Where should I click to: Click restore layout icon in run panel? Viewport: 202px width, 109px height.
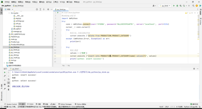click(x=5, y=84)
